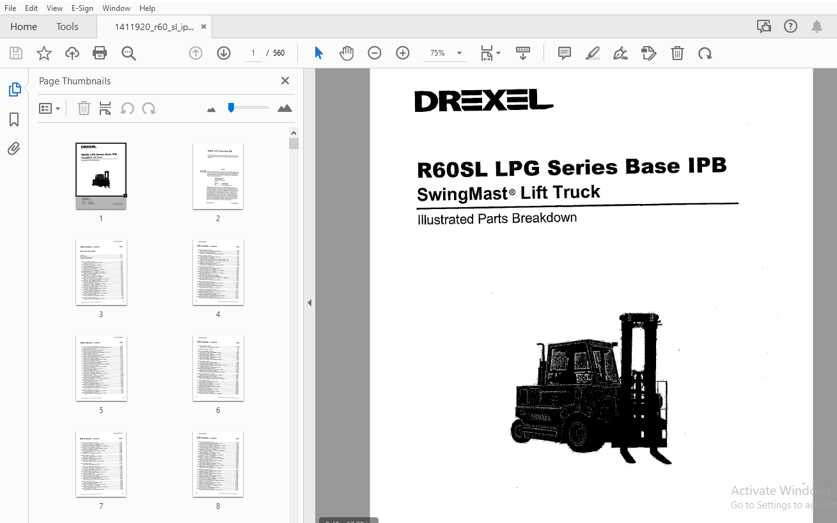Open the Sign document tool
This screenshot has height=523, width=837.
click(620, 53)
